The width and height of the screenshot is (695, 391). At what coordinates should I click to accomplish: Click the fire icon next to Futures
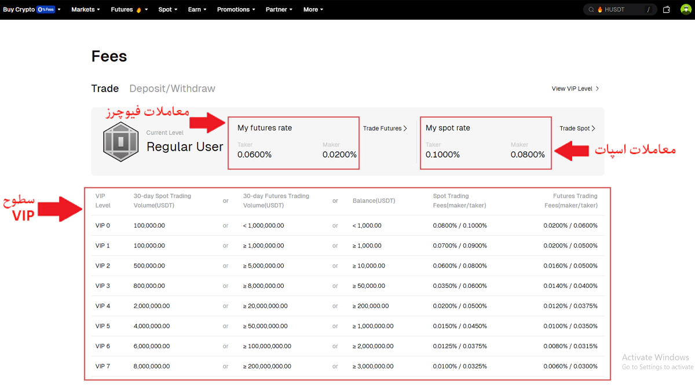tap(138, 10)
